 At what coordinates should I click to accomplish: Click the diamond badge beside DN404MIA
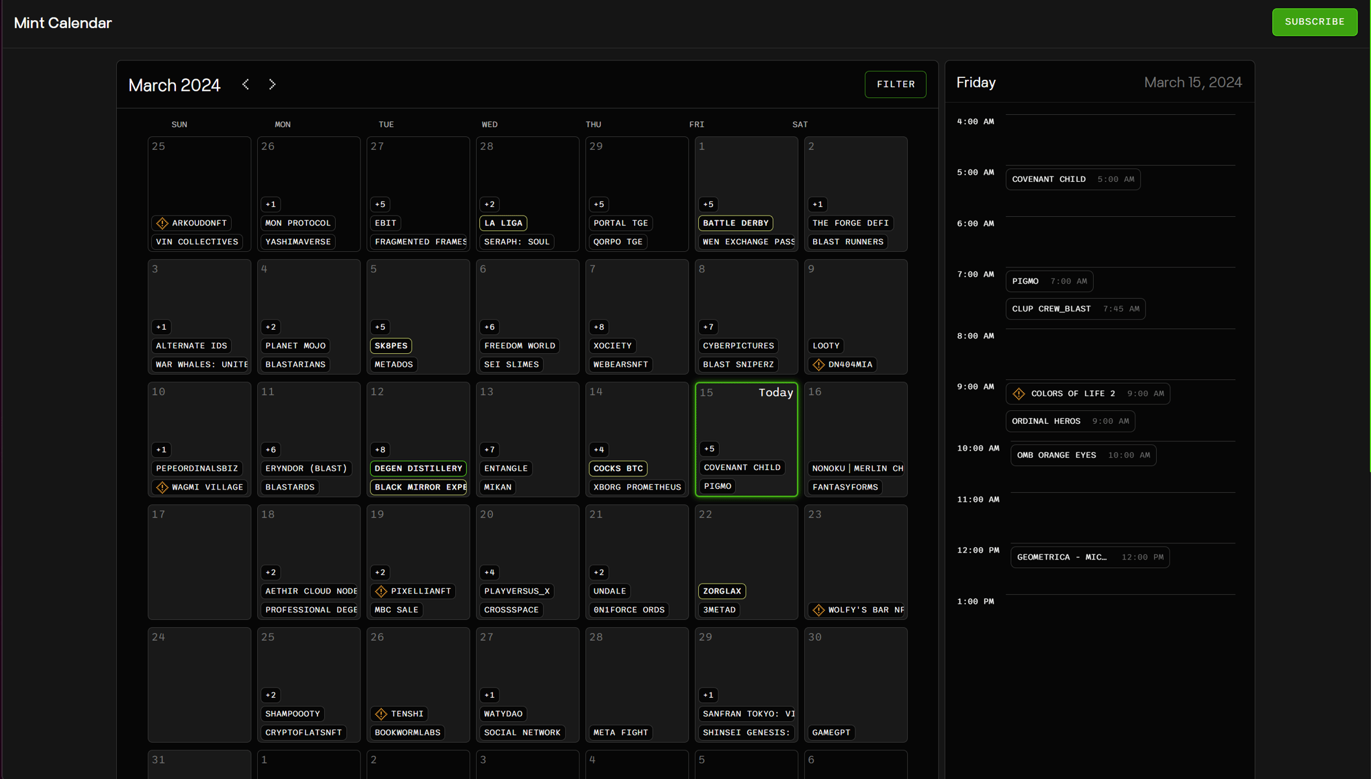point(819,364)
